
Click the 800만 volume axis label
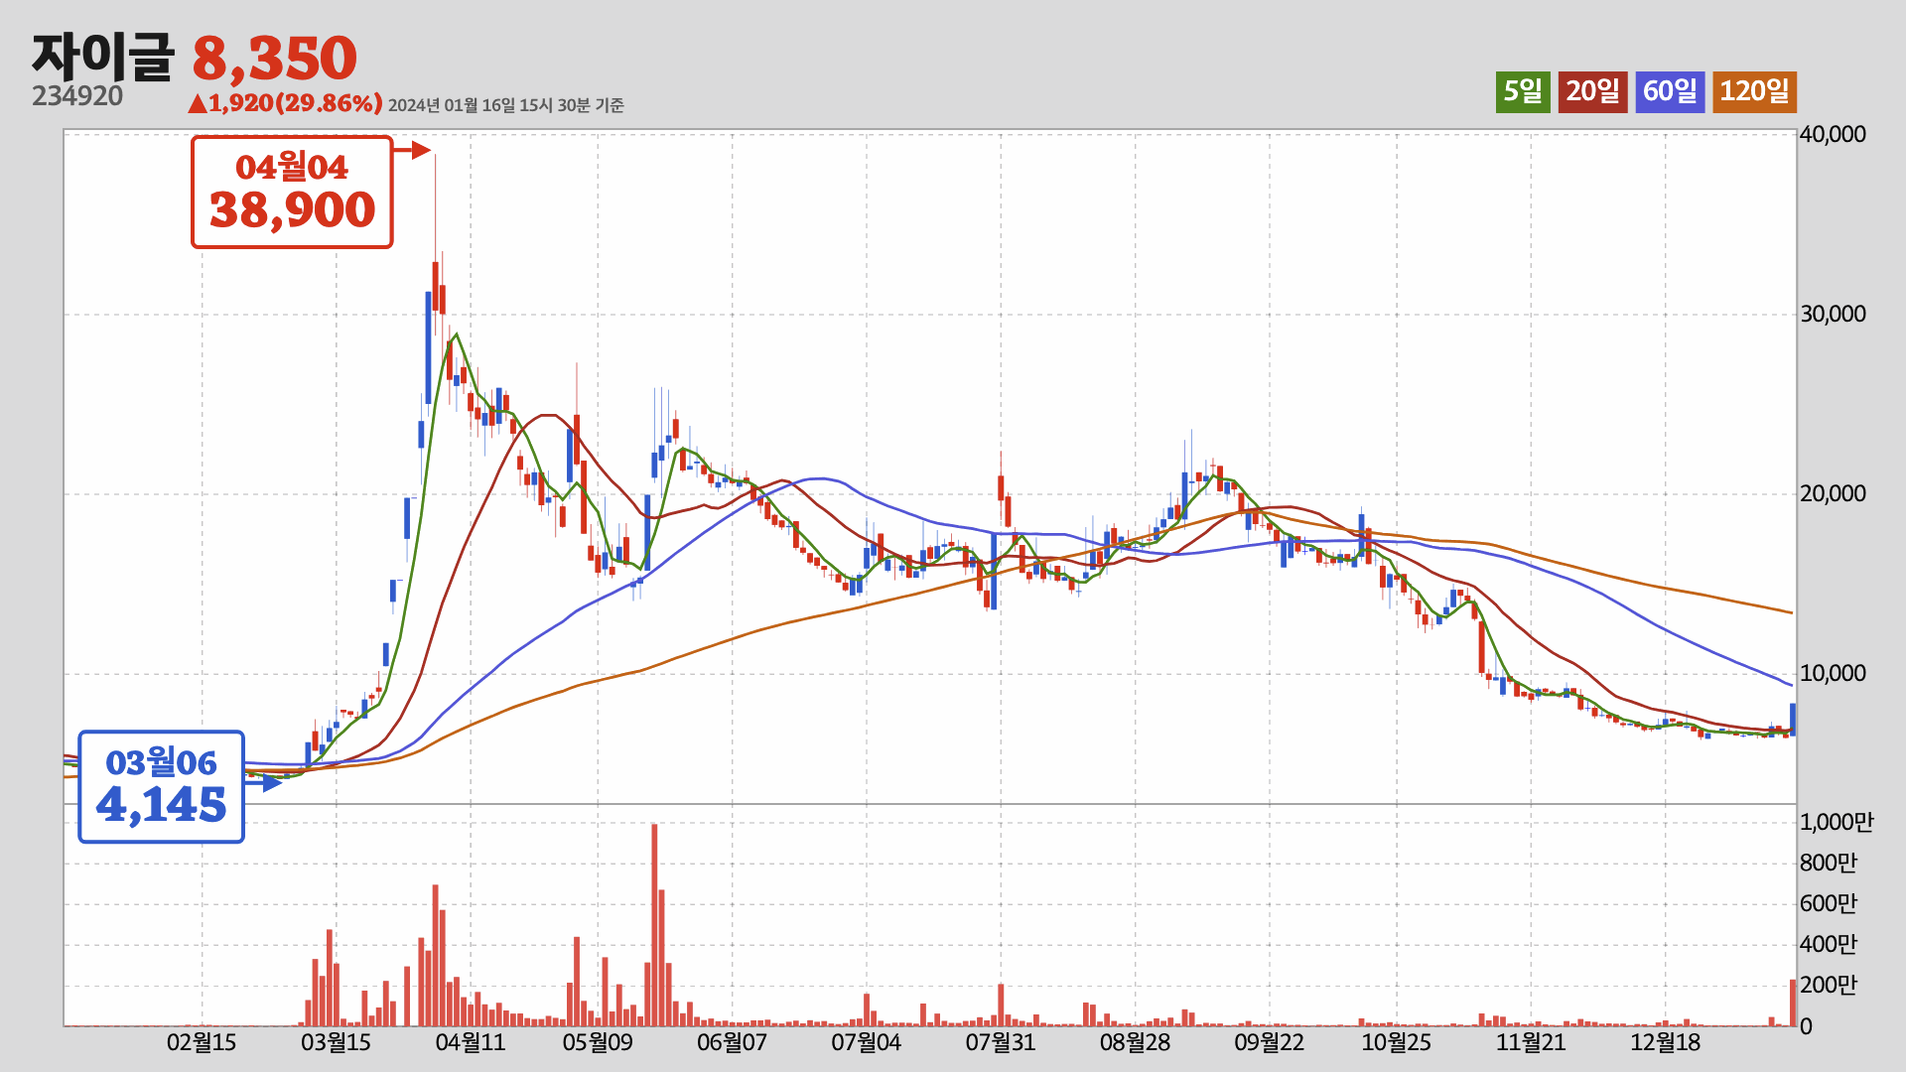click(x=1829, y=864)
